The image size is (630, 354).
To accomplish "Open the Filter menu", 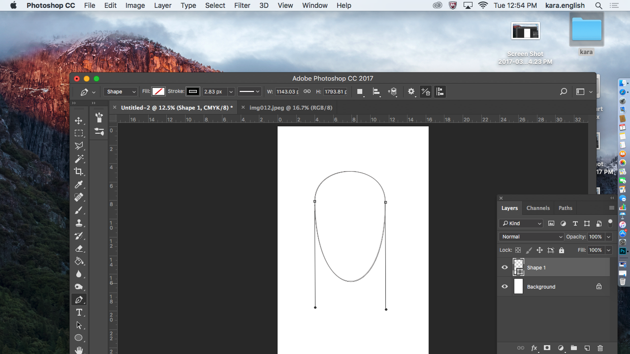I will pyautogui.click(x=242, y=5).
